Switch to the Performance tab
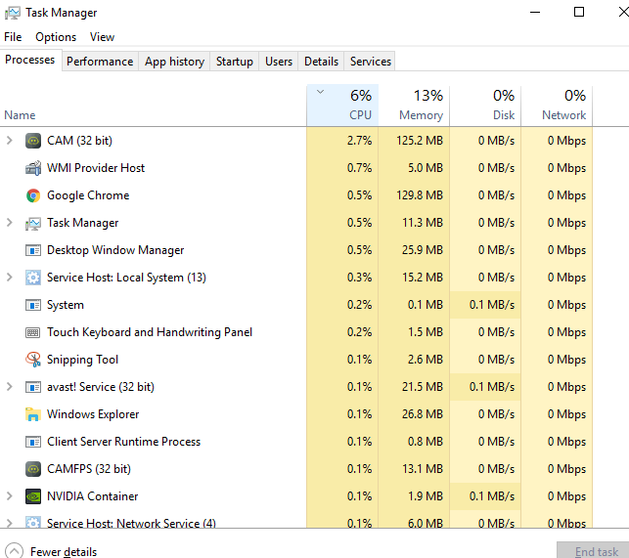Image resolution: width=629 pixels, height=558 pixels. tap(100, 62)
